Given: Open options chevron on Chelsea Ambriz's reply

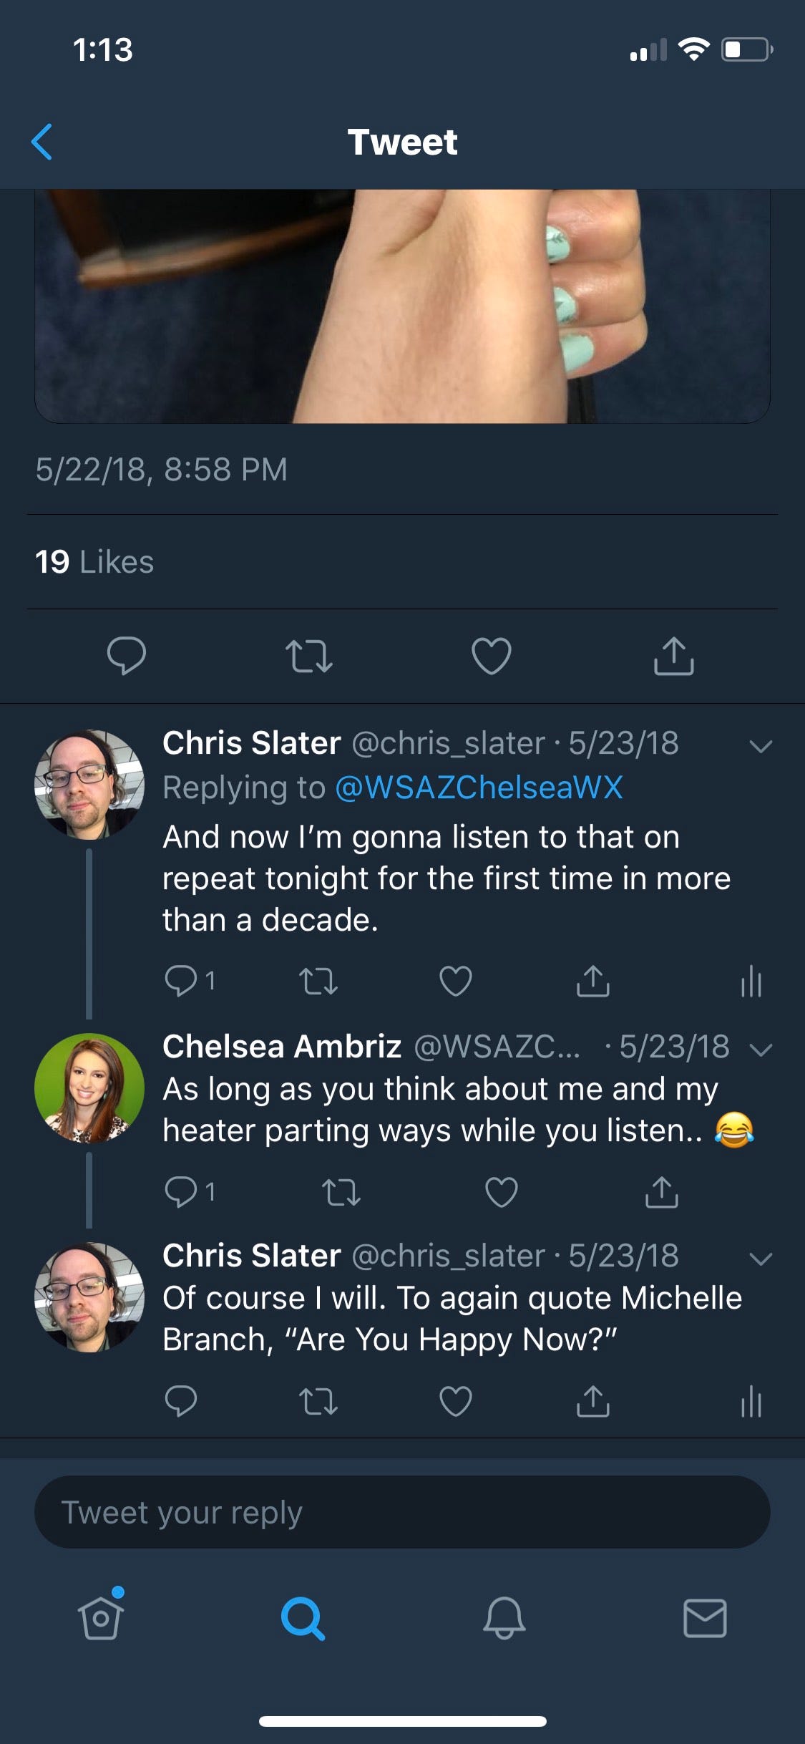Looking at the screenshot, I should click(x=760, y=1050).
